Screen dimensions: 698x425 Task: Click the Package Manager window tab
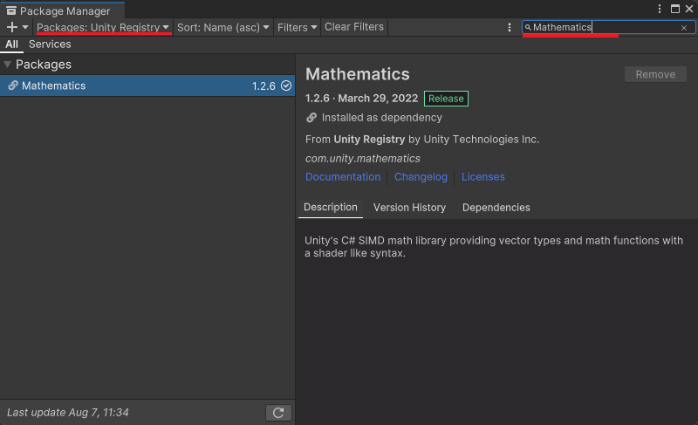tap(62, 10)
